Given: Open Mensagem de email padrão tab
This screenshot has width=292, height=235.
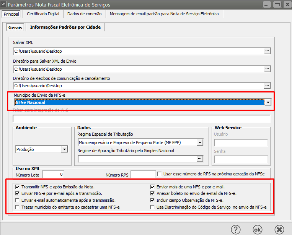Looking at the screenshot, I should (164, 14).
